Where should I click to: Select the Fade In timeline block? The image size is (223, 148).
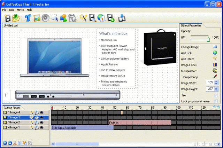[139, 123]
